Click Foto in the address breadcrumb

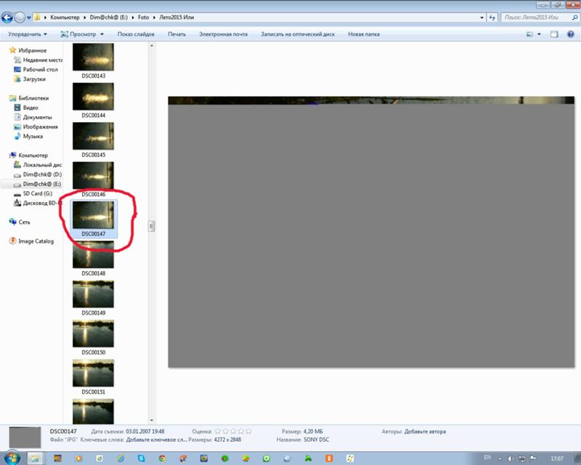143,17
